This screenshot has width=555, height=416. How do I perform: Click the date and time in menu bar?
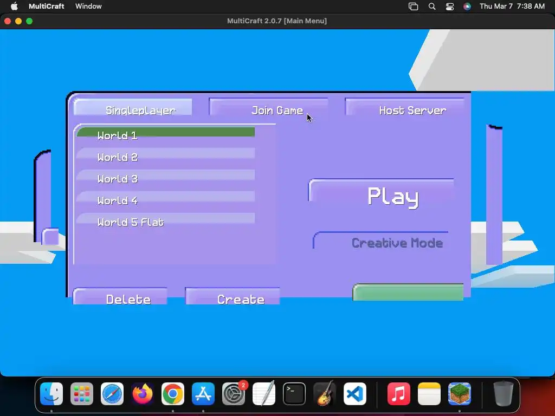pyautogui.click(x=512, y=6)
